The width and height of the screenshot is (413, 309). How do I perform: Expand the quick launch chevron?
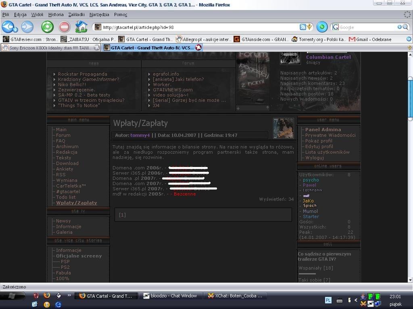[69, 295]
